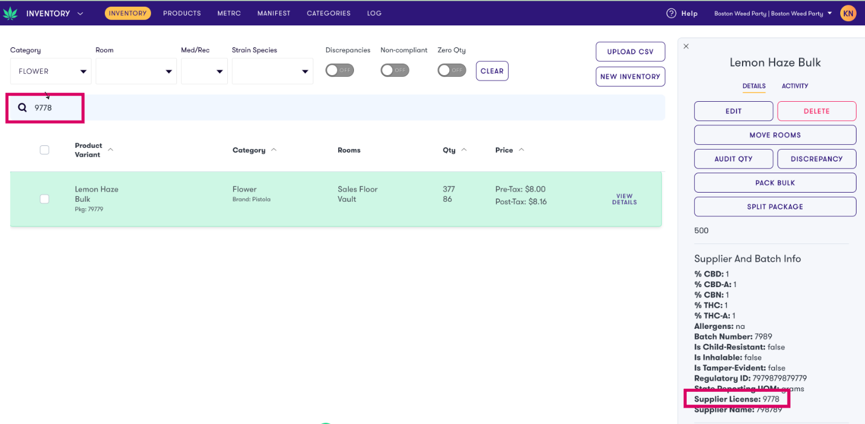Click the Supplier License: 9778 line
The height and width of the screenshot is (424, 865).
tap(736, 399)
